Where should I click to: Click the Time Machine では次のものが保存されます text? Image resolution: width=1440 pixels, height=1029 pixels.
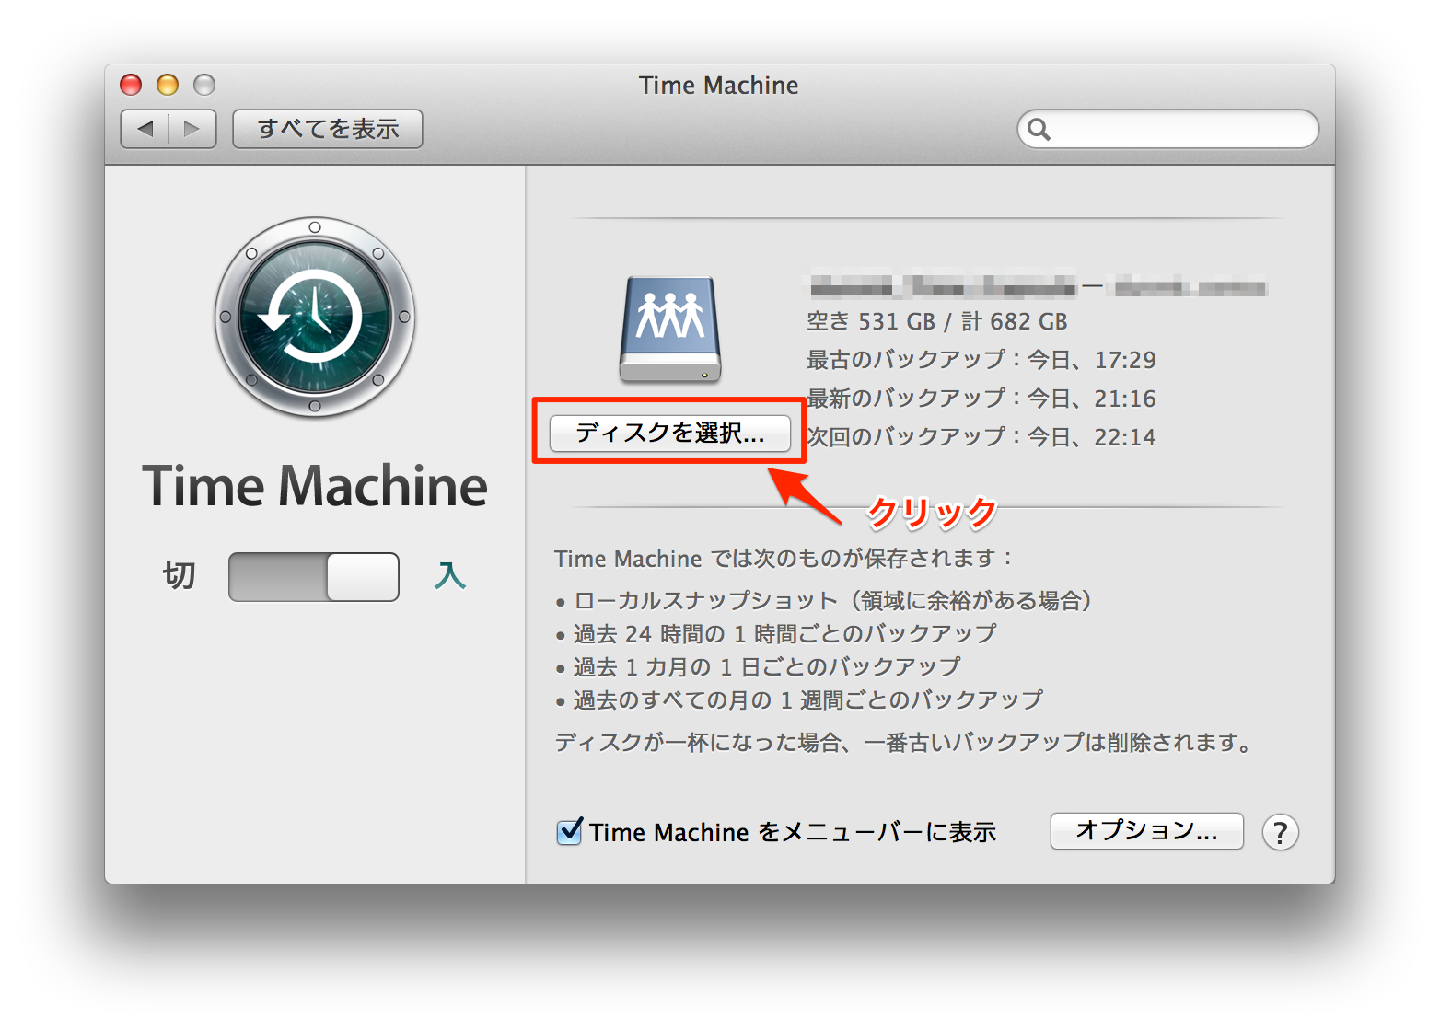[784, 559]
